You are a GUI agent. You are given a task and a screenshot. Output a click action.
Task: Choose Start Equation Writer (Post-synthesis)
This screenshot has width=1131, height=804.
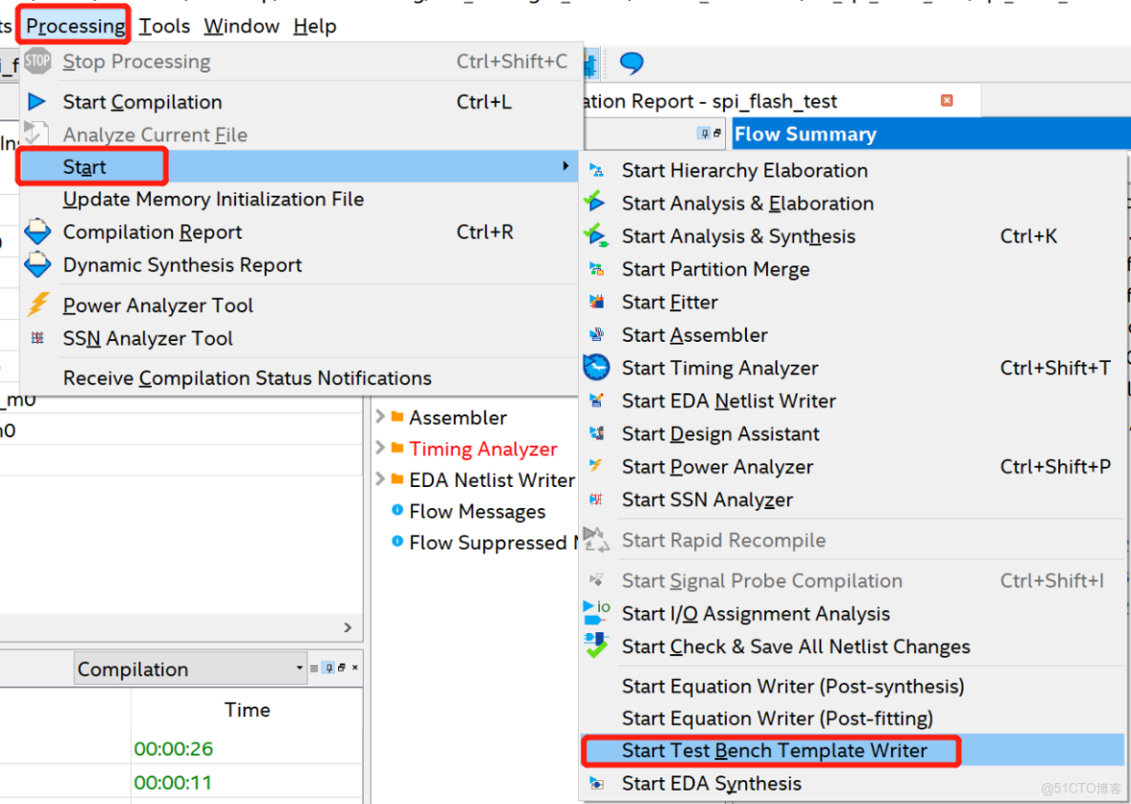(x=853, y=686)
